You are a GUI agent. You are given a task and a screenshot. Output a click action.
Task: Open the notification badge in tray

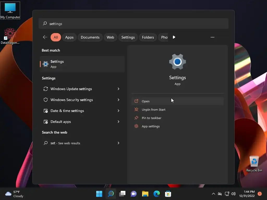260,194
